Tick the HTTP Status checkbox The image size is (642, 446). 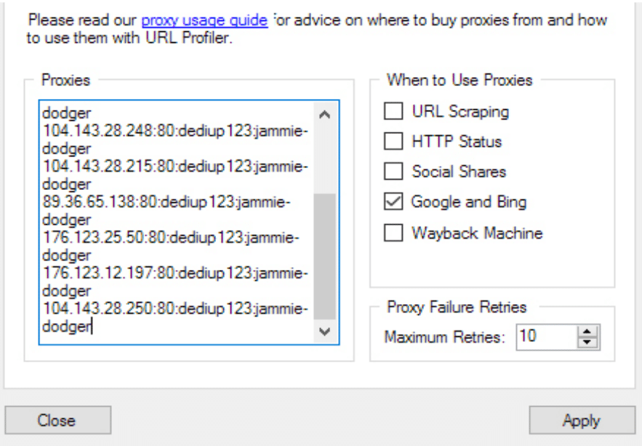tap(393, 141)
